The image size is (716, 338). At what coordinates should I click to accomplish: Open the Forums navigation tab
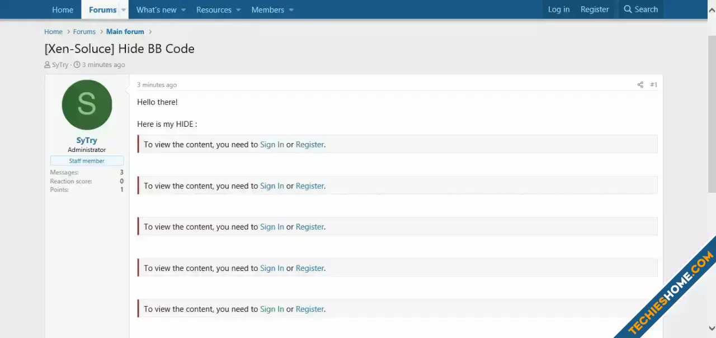coord(102,9)
